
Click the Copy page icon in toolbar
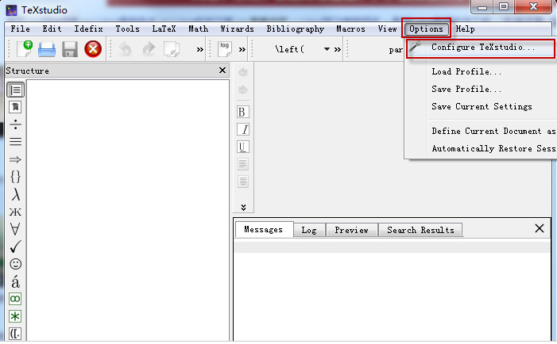pos(172,49)
